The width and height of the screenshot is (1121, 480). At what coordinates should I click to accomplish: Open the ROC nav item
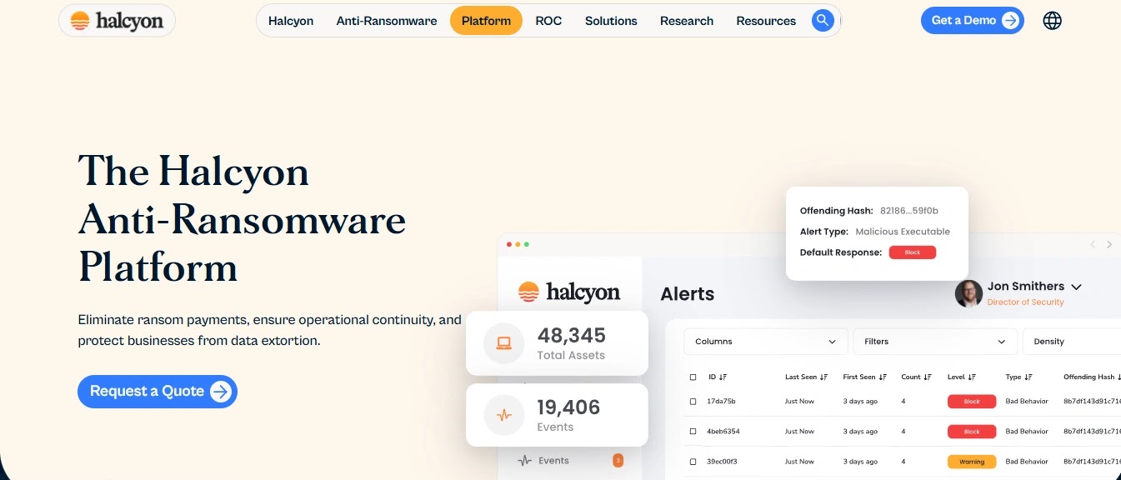pos(548,21)
